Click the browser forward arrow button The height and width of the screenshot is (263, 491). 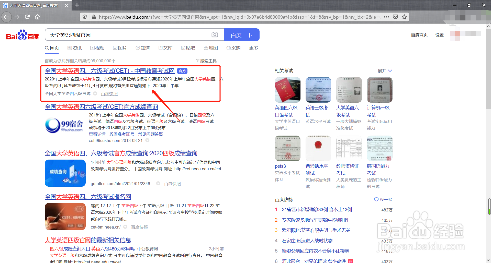(x=17, y=17)
